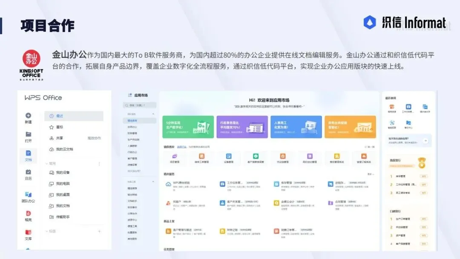The image size is (460, 259).
Task: Open the purple 行政事务简化 banner
Action: [242, 127]
